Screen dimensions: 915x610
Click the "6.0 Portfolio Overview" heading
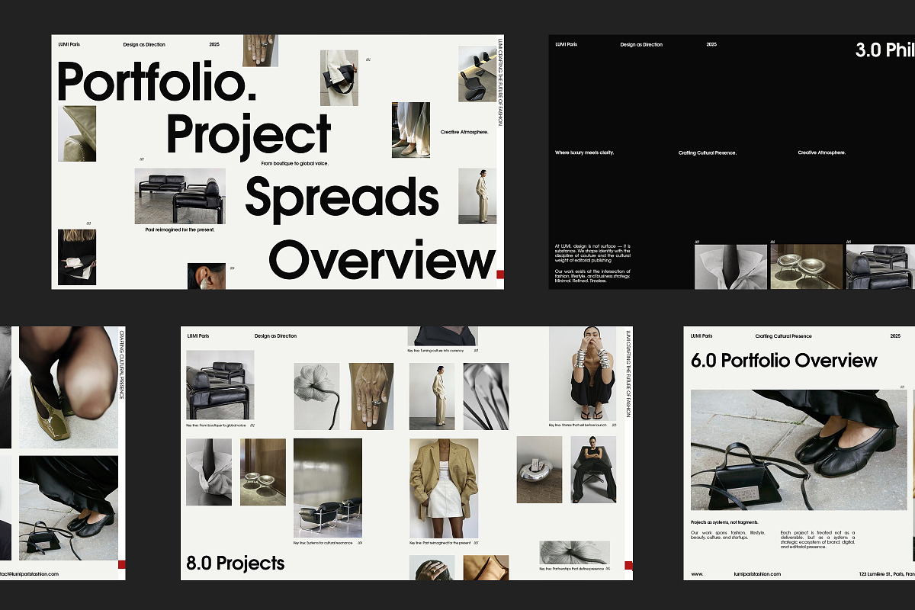coord(784,360)
